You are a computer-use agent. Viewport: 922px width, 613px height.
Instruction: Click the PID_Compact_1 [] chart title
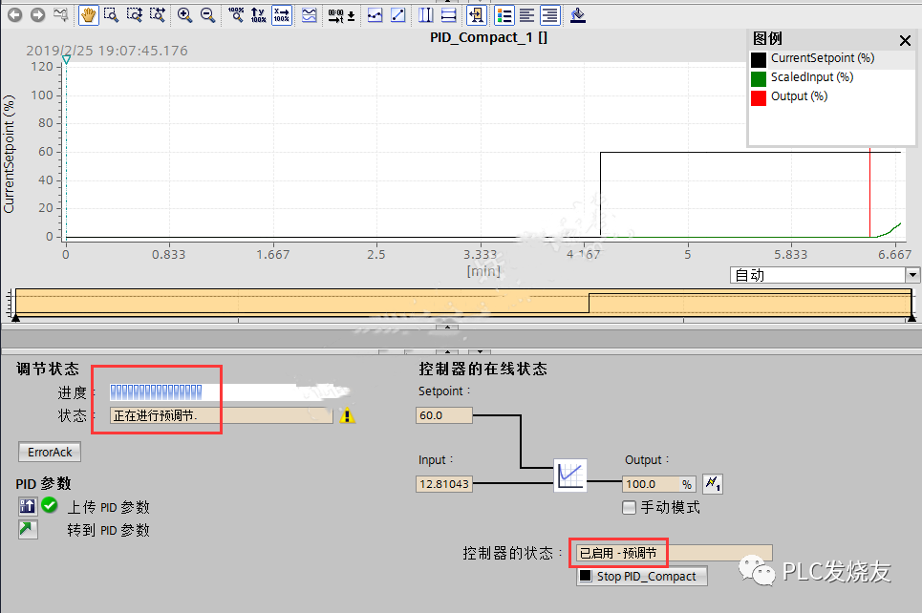click(x=488, y=37)
